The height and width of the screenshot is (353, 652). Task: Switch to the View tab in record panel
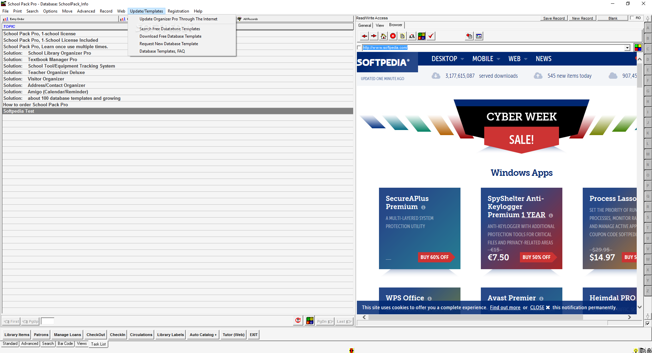(x=380, y=25)
